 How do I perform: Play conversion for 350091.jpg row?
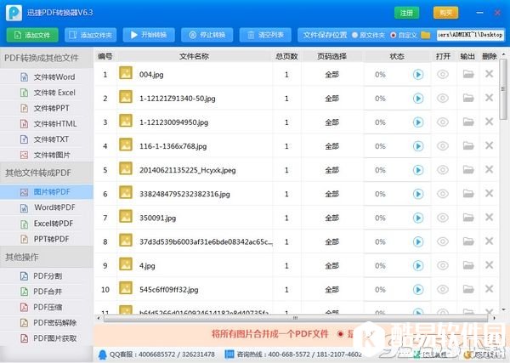tap(418, 218)
